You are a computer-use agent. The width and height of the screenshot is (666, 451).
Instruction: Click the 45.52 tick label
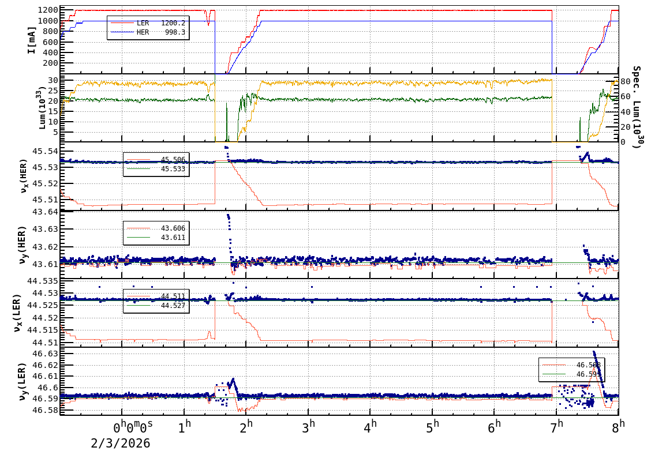[x=46, y=184]
